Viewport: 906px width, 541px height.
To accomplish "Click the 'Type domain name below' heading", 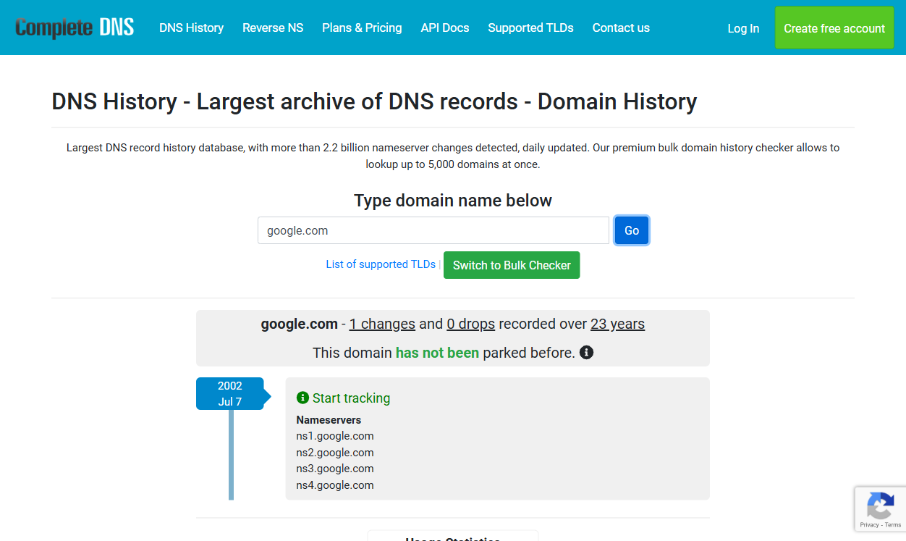I will [x=453, y=201].
